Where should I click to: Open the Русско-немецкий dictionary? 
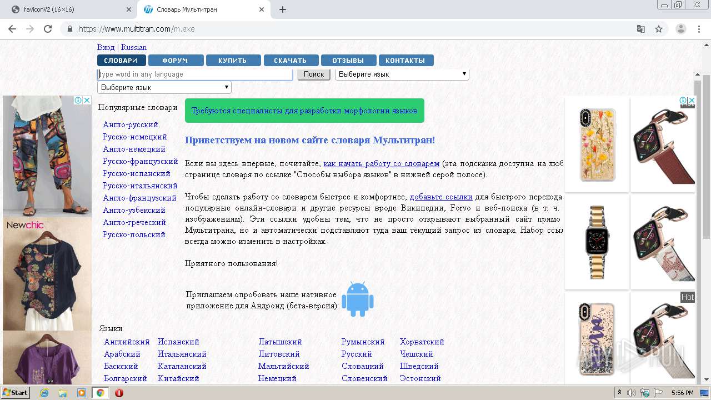(x=135, y=137)
